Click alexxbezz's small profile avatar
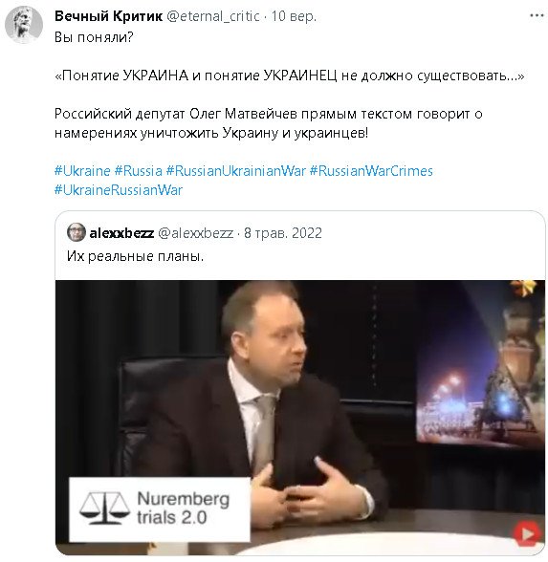This screenshot has width=548, height=562. (x=77, y=232)
